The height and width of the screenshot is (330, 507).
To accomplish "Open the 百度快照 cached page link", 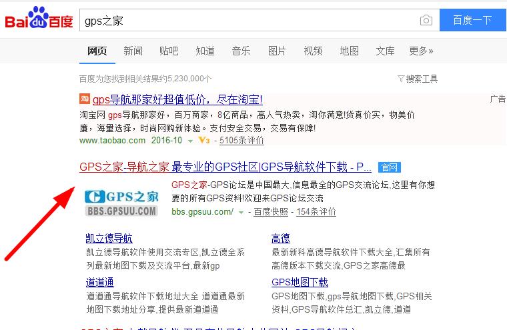I will [271, 212].
